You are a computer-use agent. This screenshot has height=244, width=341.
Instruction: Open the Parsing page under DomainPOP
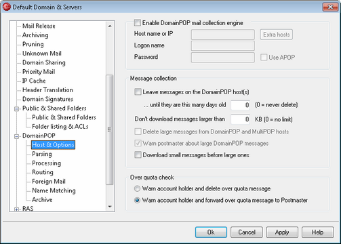42,154
